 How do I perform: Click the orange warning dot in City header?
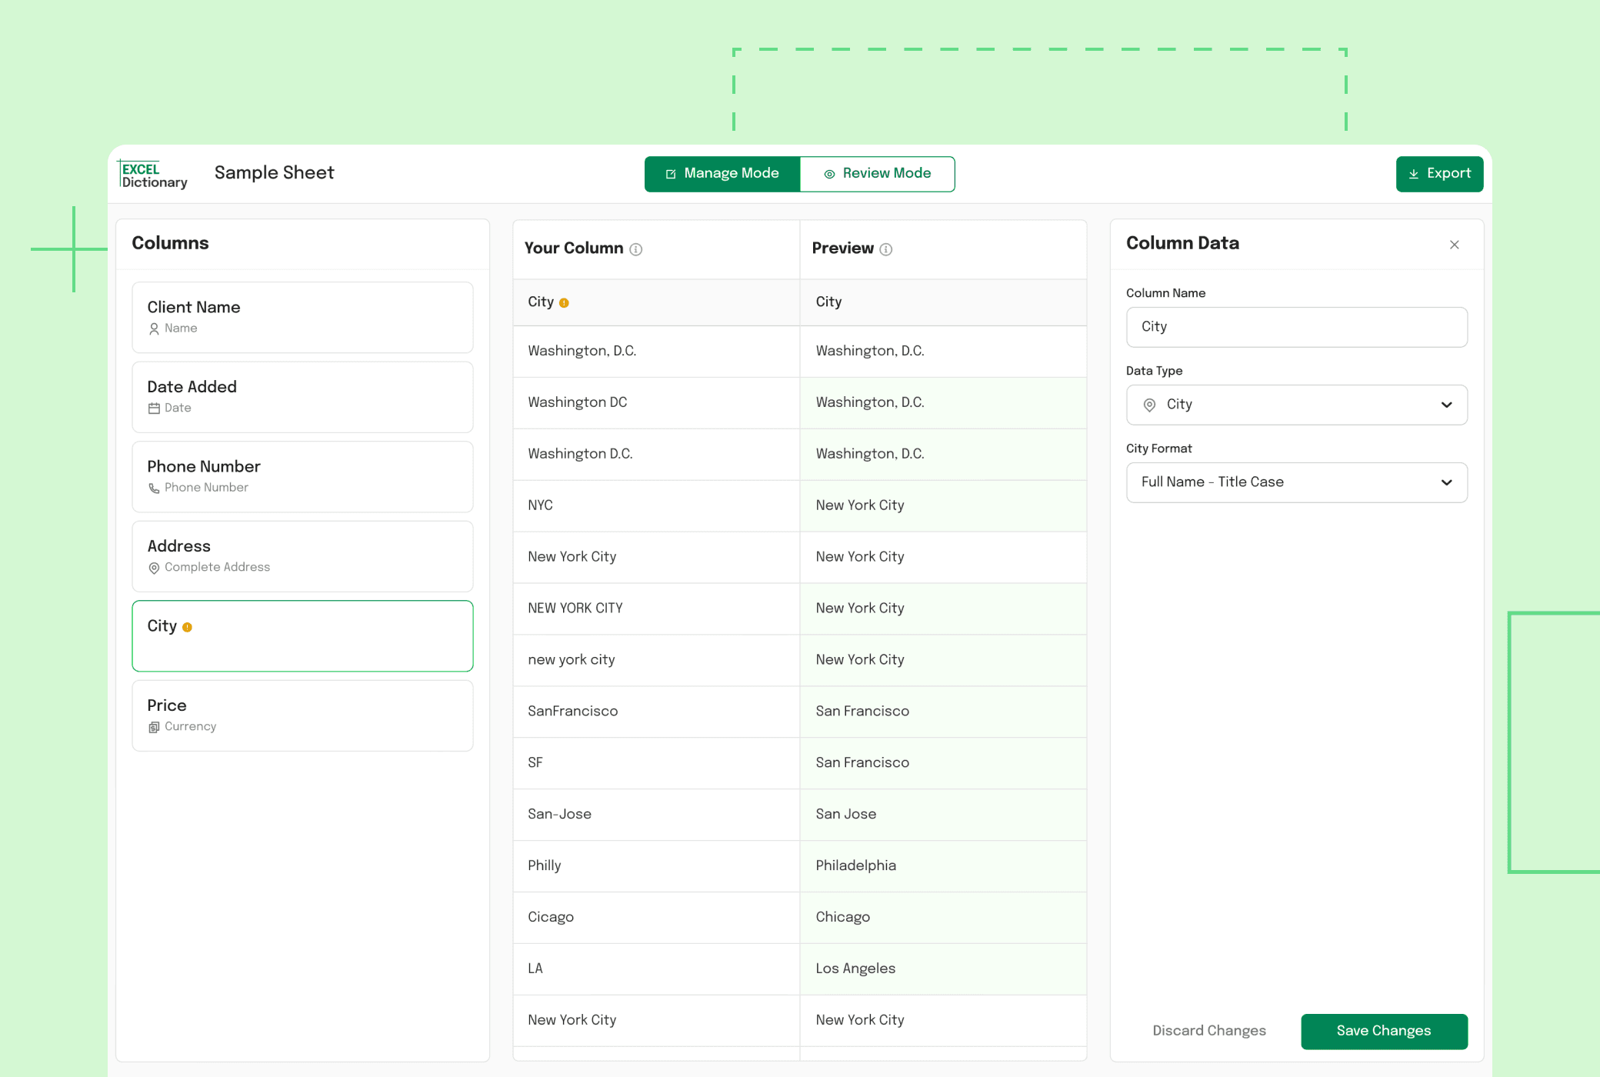click(x=564, y=303)
